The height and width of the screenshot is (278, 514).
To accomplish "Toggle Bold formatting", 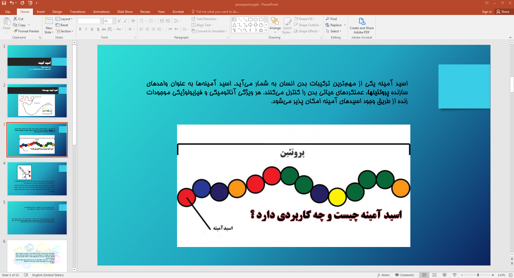I will point(80,29).
